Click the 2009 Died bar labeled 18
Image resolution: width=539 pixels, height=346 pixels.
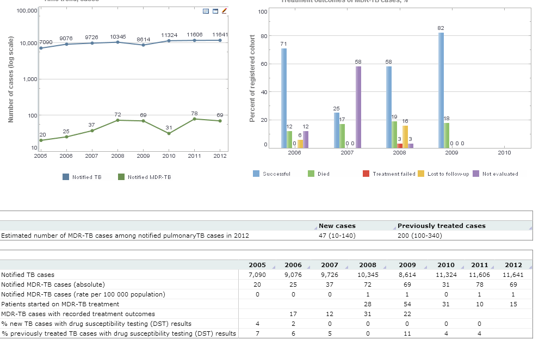tap(447, 135)
